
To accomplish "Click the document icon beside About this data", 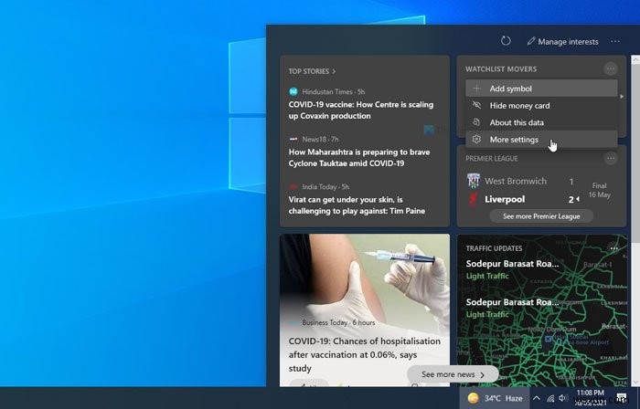I will (x=476, y=122).
